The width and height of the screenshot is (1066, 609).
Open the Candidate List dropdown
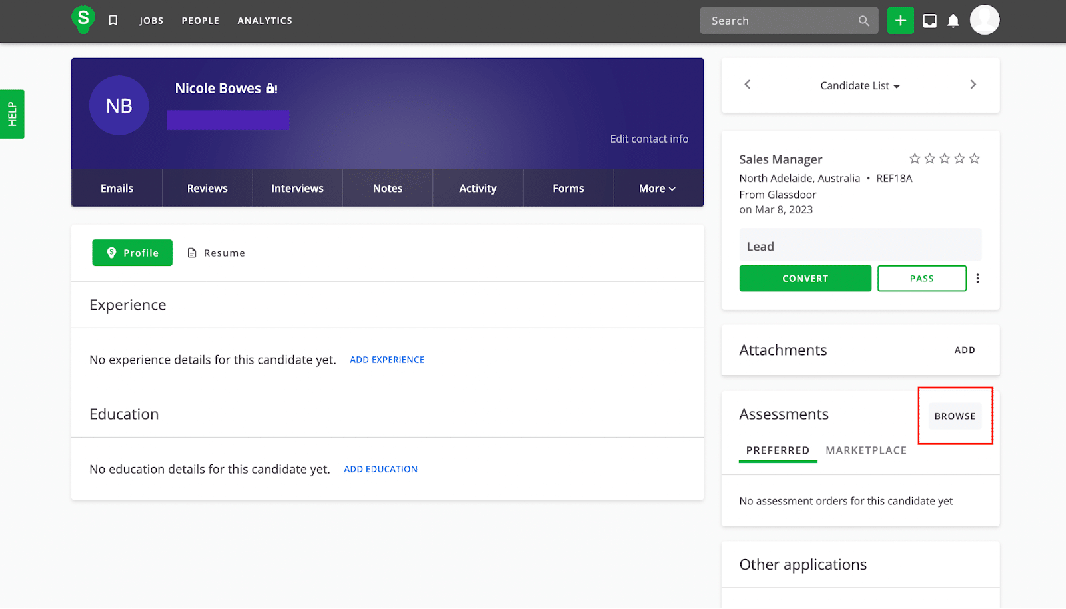coord(859,85)
